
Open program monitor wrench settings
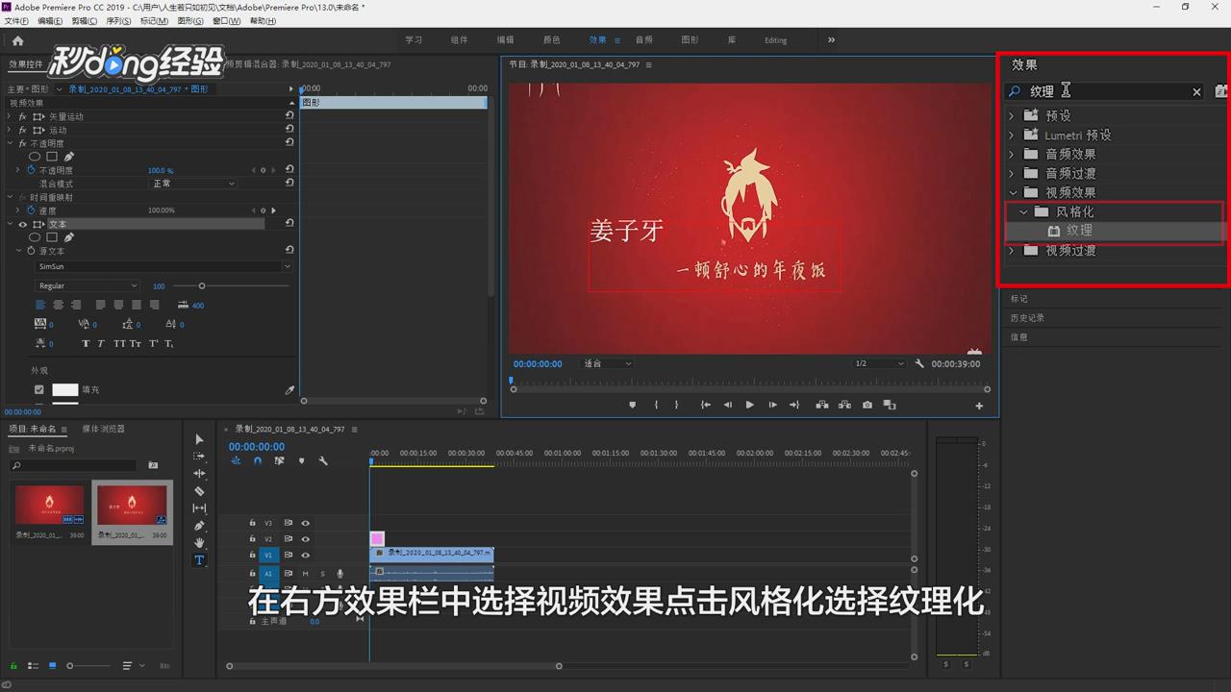pos(919,364)
